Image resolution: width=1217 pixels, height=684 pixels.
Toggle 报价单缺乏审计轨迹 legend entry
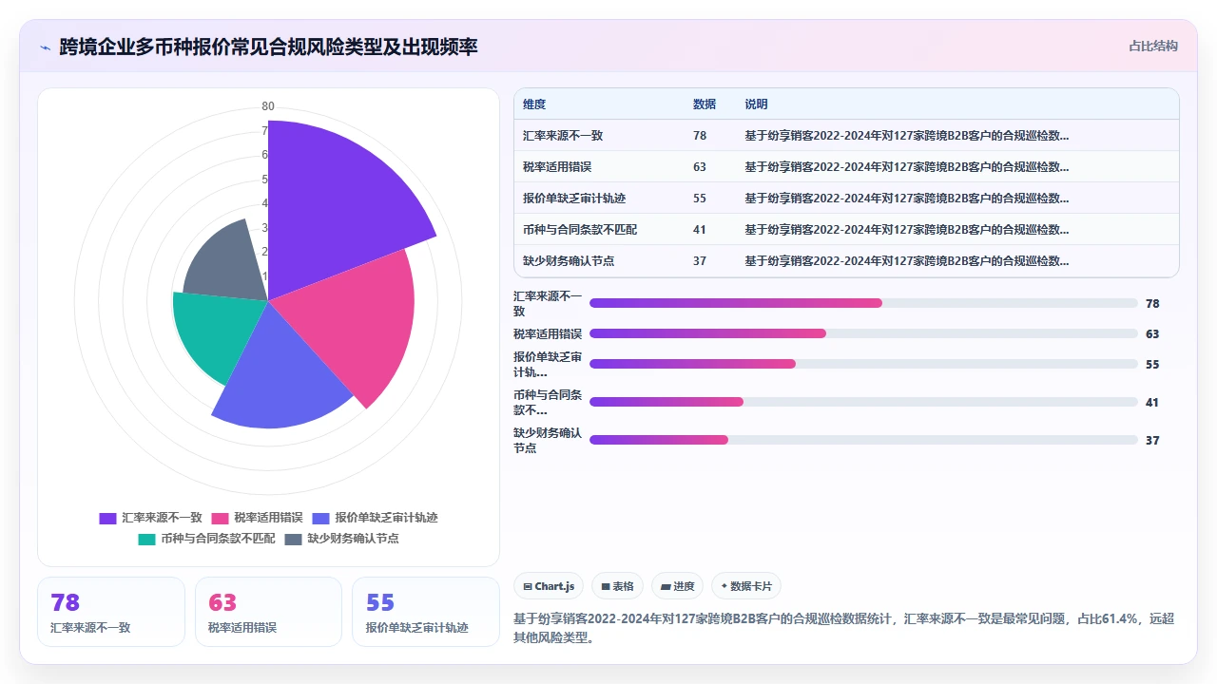pos(376,518)
